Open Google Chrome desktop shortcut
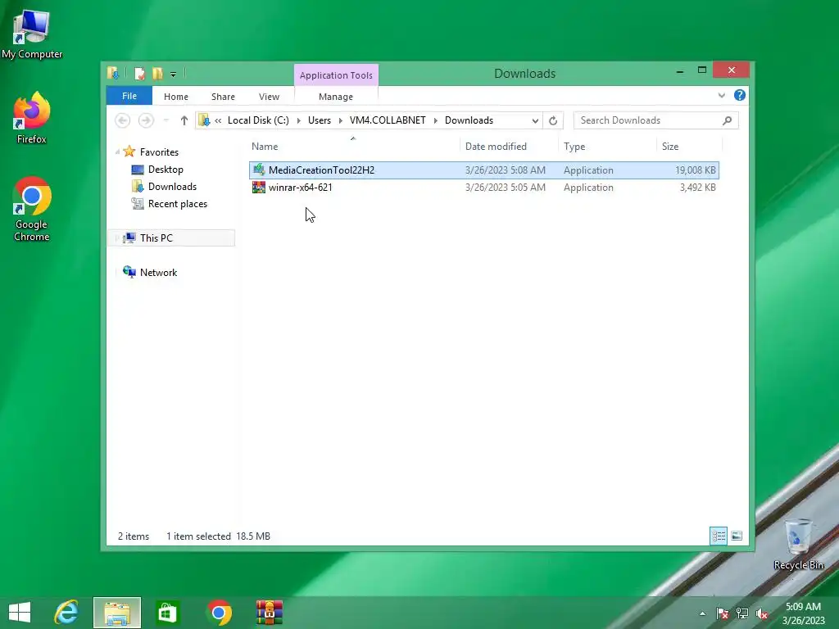 32,209
